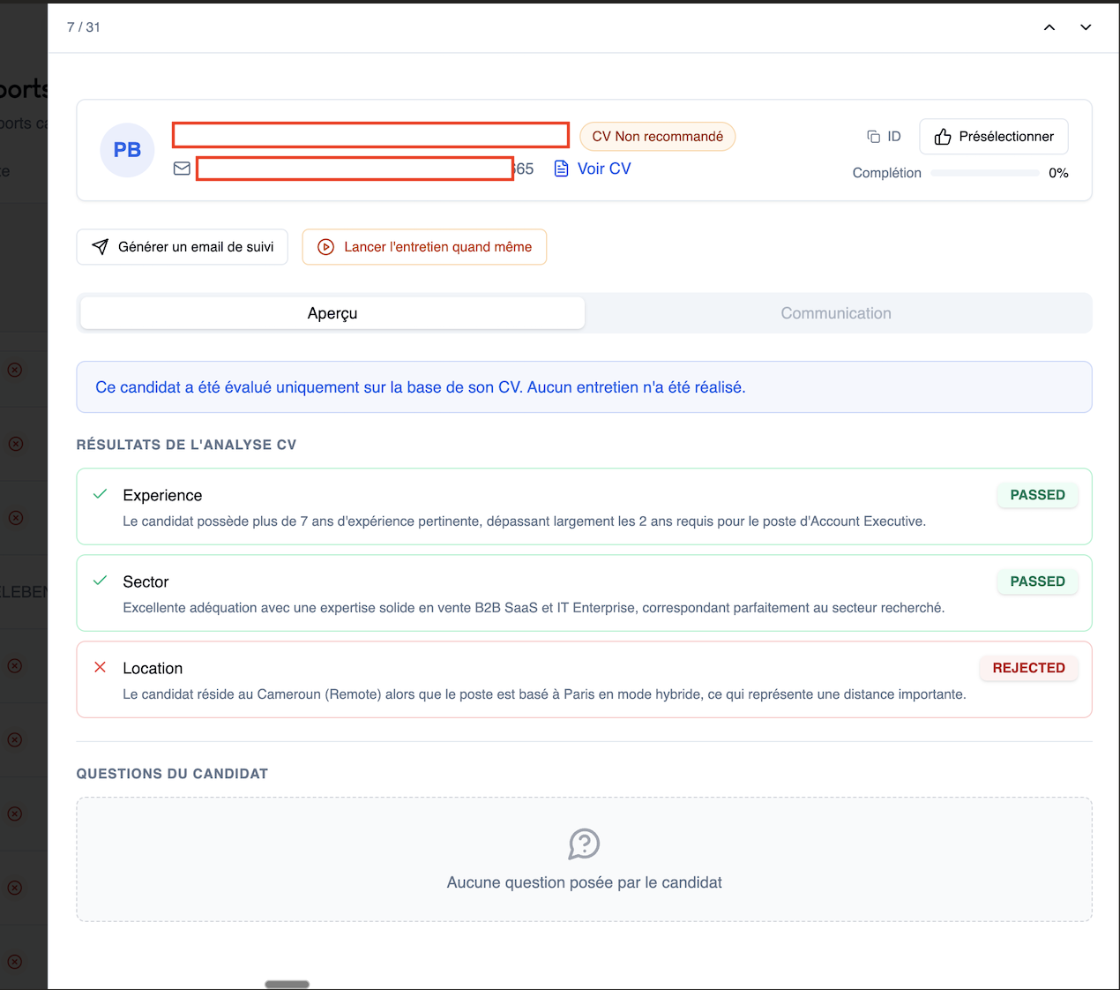Screen dimensions: 1120x990
Task: Select the Aperçu tab
Action: 332,313
